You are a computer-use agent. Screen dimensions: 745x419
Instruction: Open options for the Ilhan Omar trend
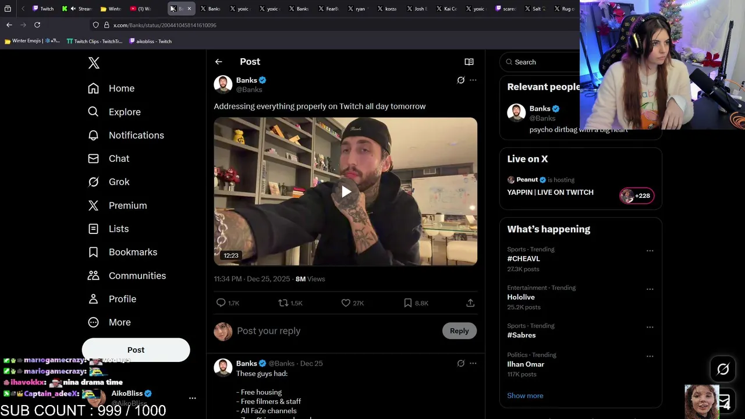tap(650, 356)
